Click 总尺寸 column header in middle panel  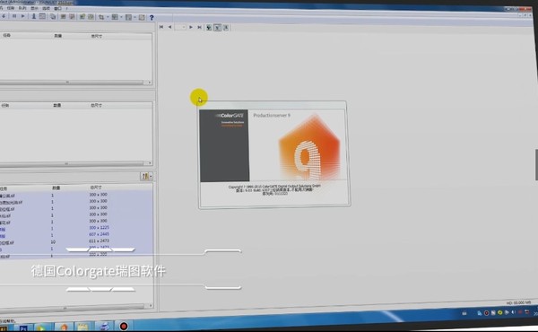[96, 105]
